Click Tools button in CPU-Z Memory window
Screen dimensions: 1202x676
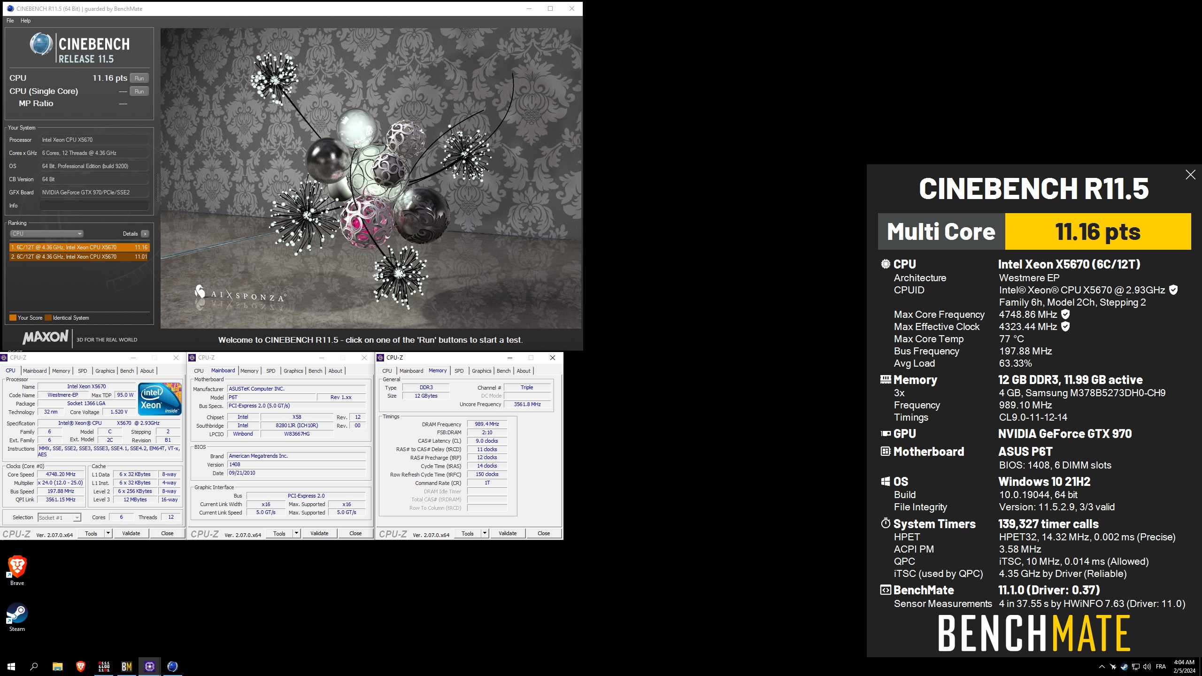tap(468, 533)
